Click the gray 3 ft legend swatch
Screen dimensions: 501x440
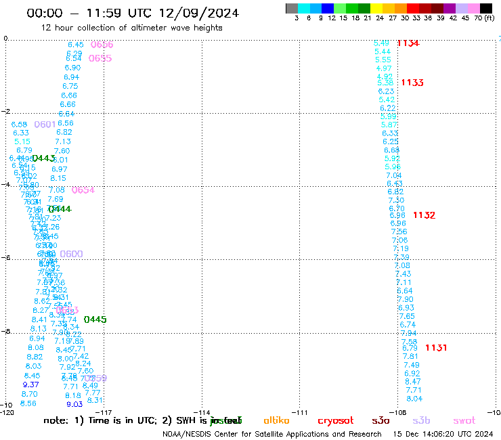point(292,8)
